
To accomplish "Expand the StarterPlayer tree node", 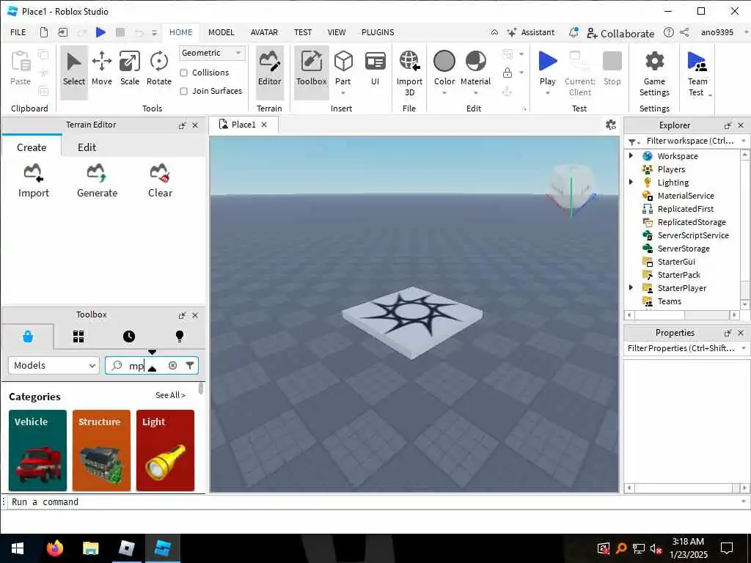I will click(x=631, y=287).
